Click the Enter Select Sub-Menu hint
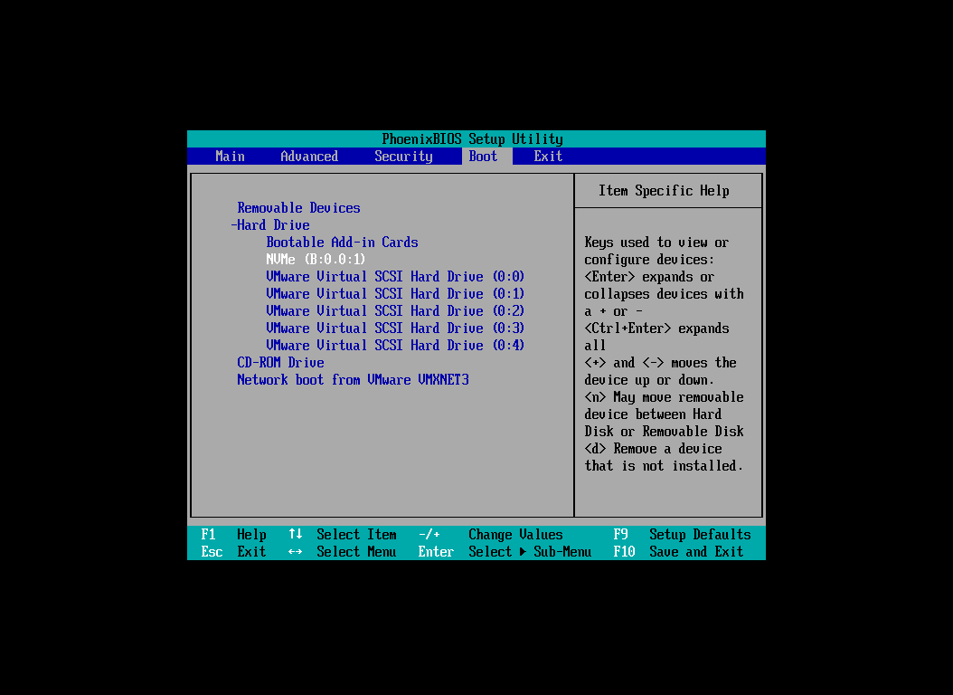Screen dimensions: 953x695 click(505, 551)
